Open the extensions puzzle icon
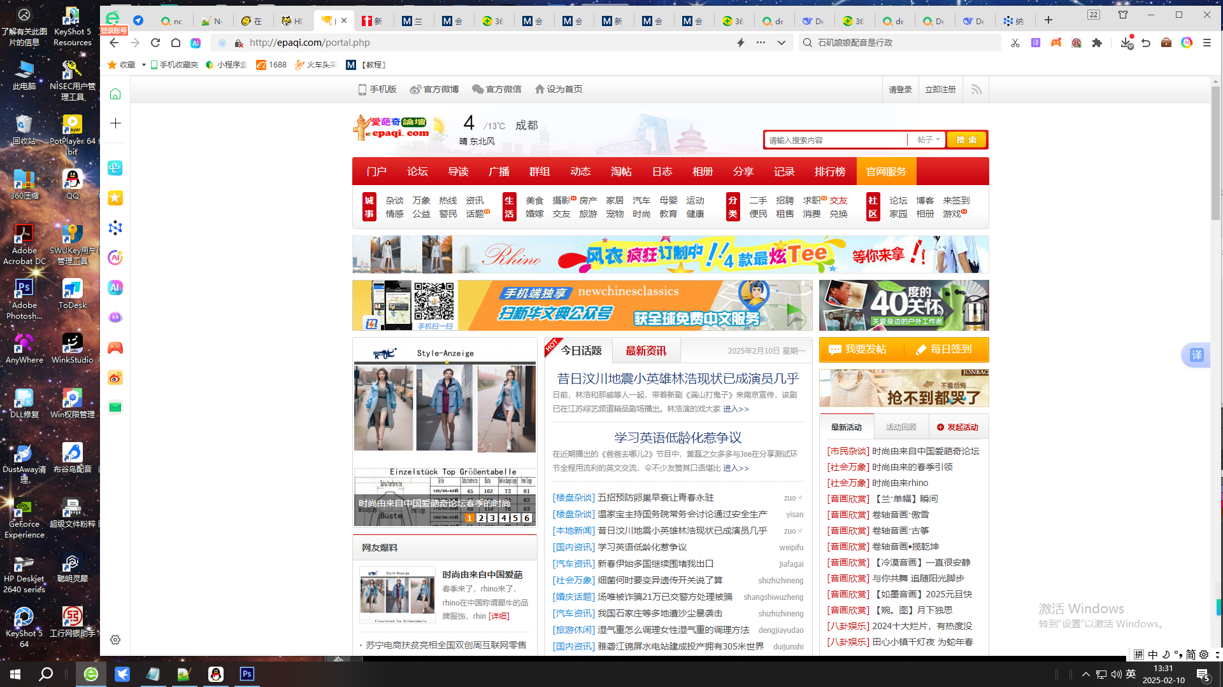The image size is (1223, 687). click(x=1097, y=43)
